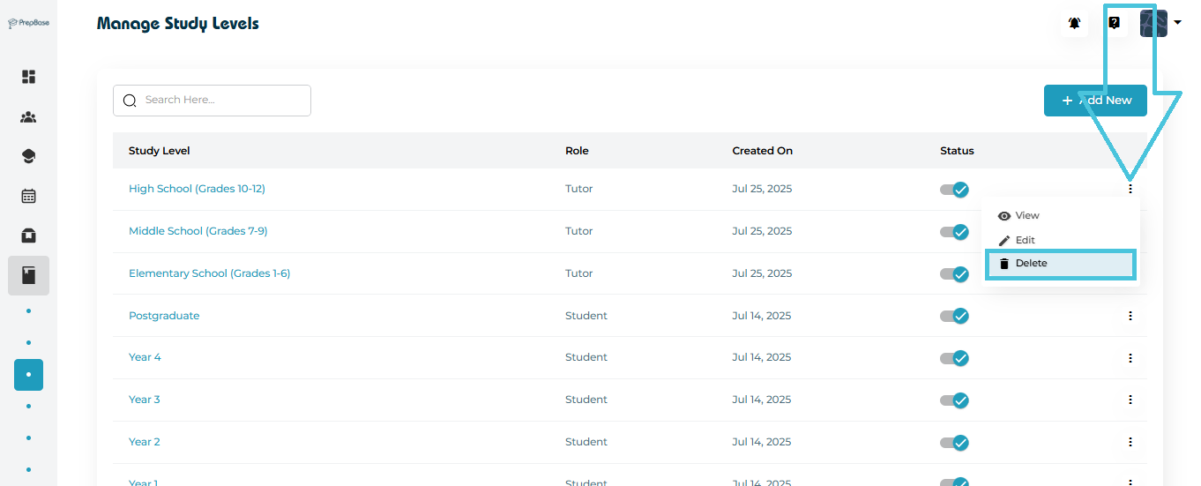Open the calendar icon in sidebar
Screen dimensions: 1201x486
point(28,196)
